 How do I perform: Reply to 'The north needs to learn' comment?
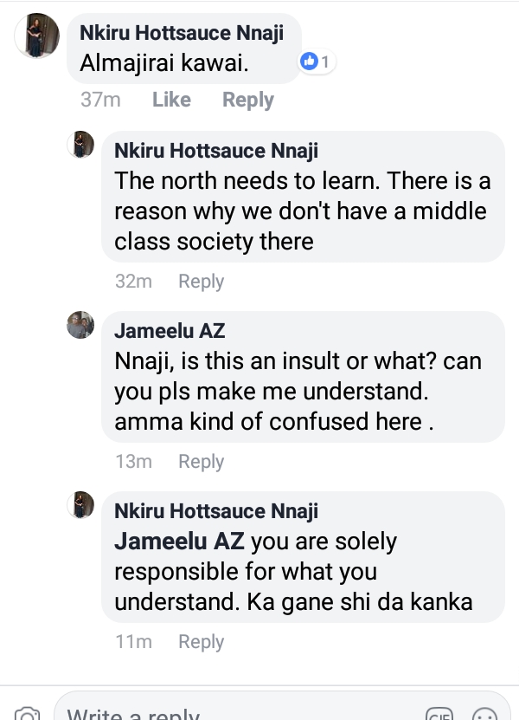201,282
